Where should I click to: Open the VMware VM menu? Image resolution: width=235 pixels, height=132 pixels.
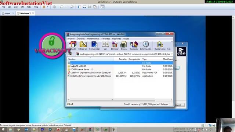coord(22,7)
